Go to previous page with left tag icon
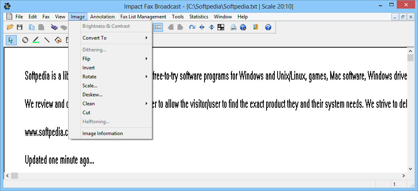The width and height of the screenshot is (418, 191). [x=171, y=27]
